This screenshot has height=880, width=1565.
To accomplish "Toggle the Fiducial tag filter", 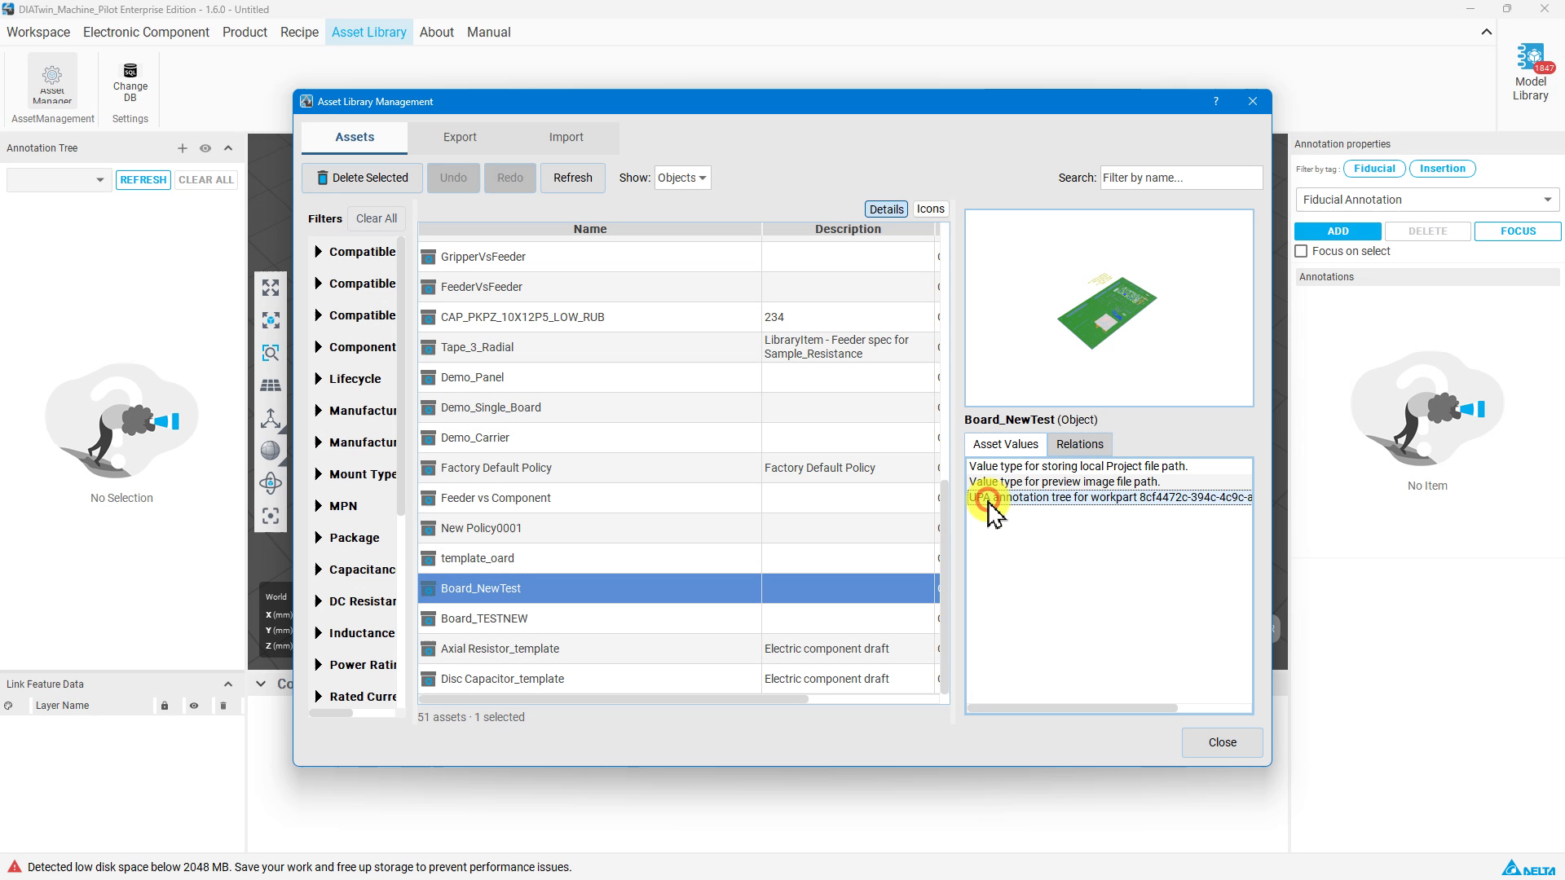I will coord(1374,169).
